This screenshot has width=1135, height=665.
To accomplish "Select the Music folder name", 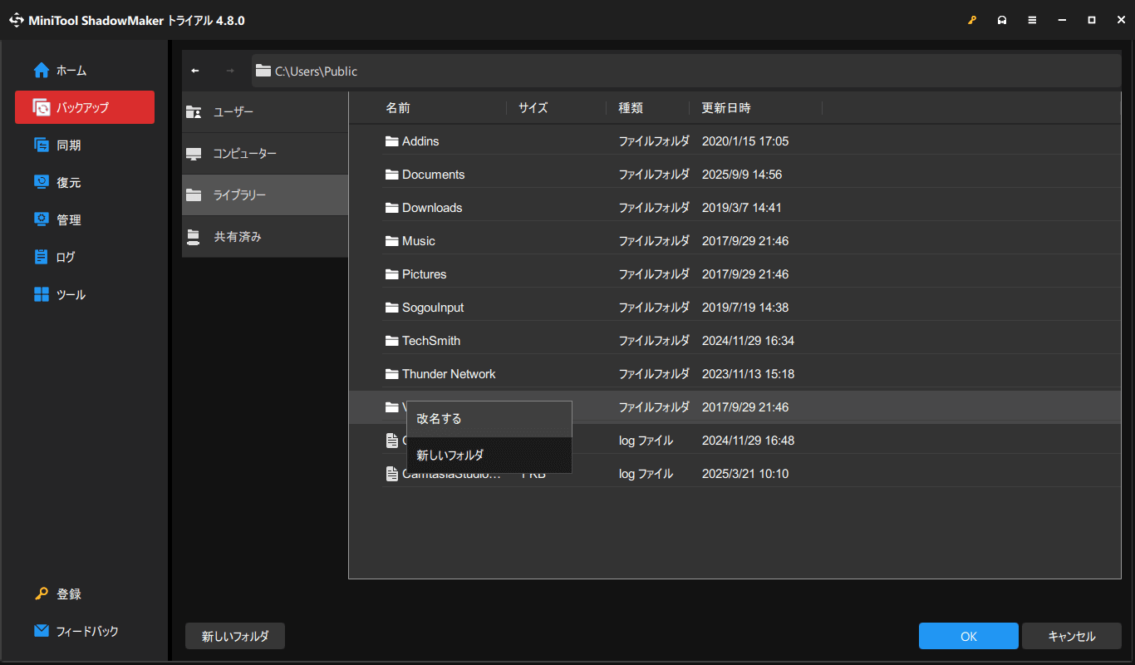I will 419,241.
